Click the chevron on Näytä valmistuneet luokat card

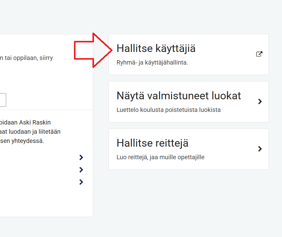pyautogui.click(x=260, y=101)
